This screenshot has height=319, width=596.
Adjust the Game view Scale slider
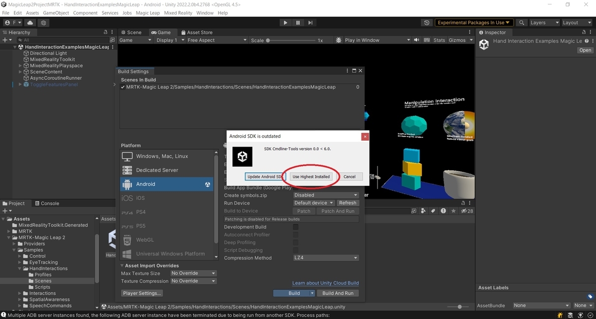292,41
